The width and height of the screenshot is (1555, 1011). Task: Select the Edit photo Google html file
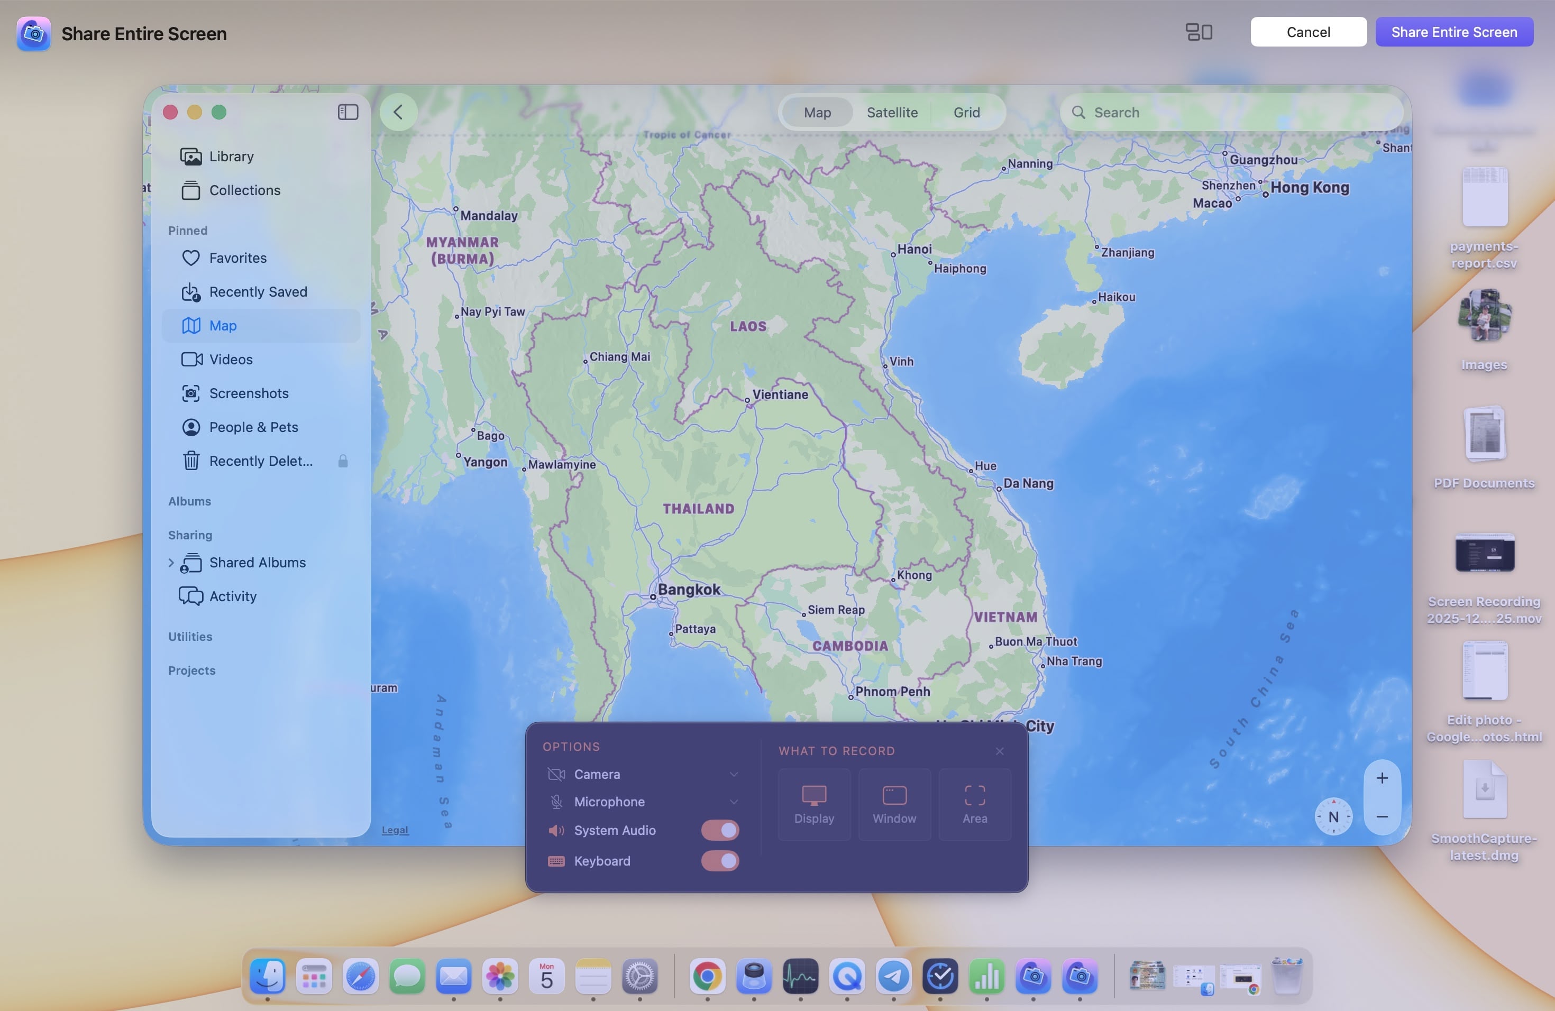tap(1484, 692)
